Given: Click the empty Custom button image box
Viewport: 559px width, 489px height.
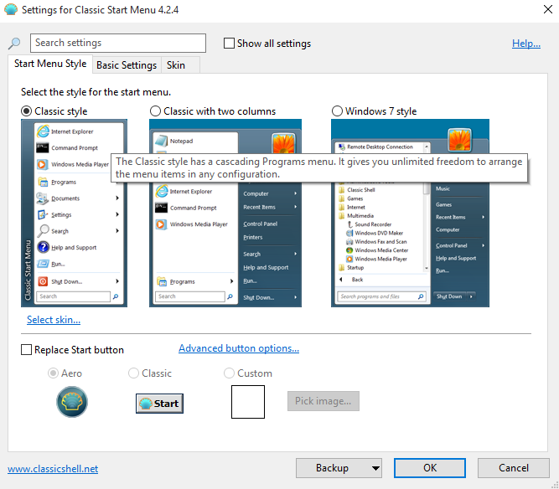Looking at the screenshot, I should (x=248, y=402).
